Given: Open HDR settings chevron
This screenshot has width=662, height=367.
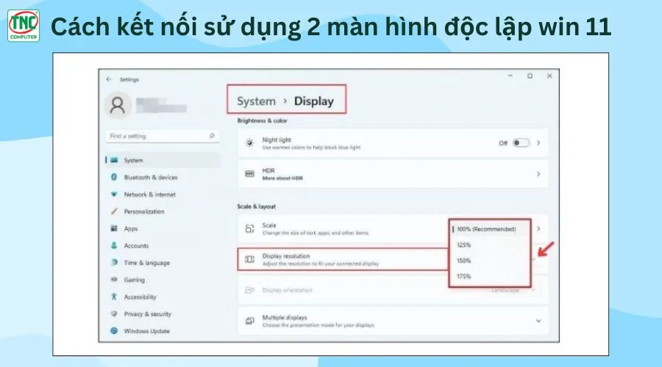Looking at the screenshot, I should (x=538, y=174).
